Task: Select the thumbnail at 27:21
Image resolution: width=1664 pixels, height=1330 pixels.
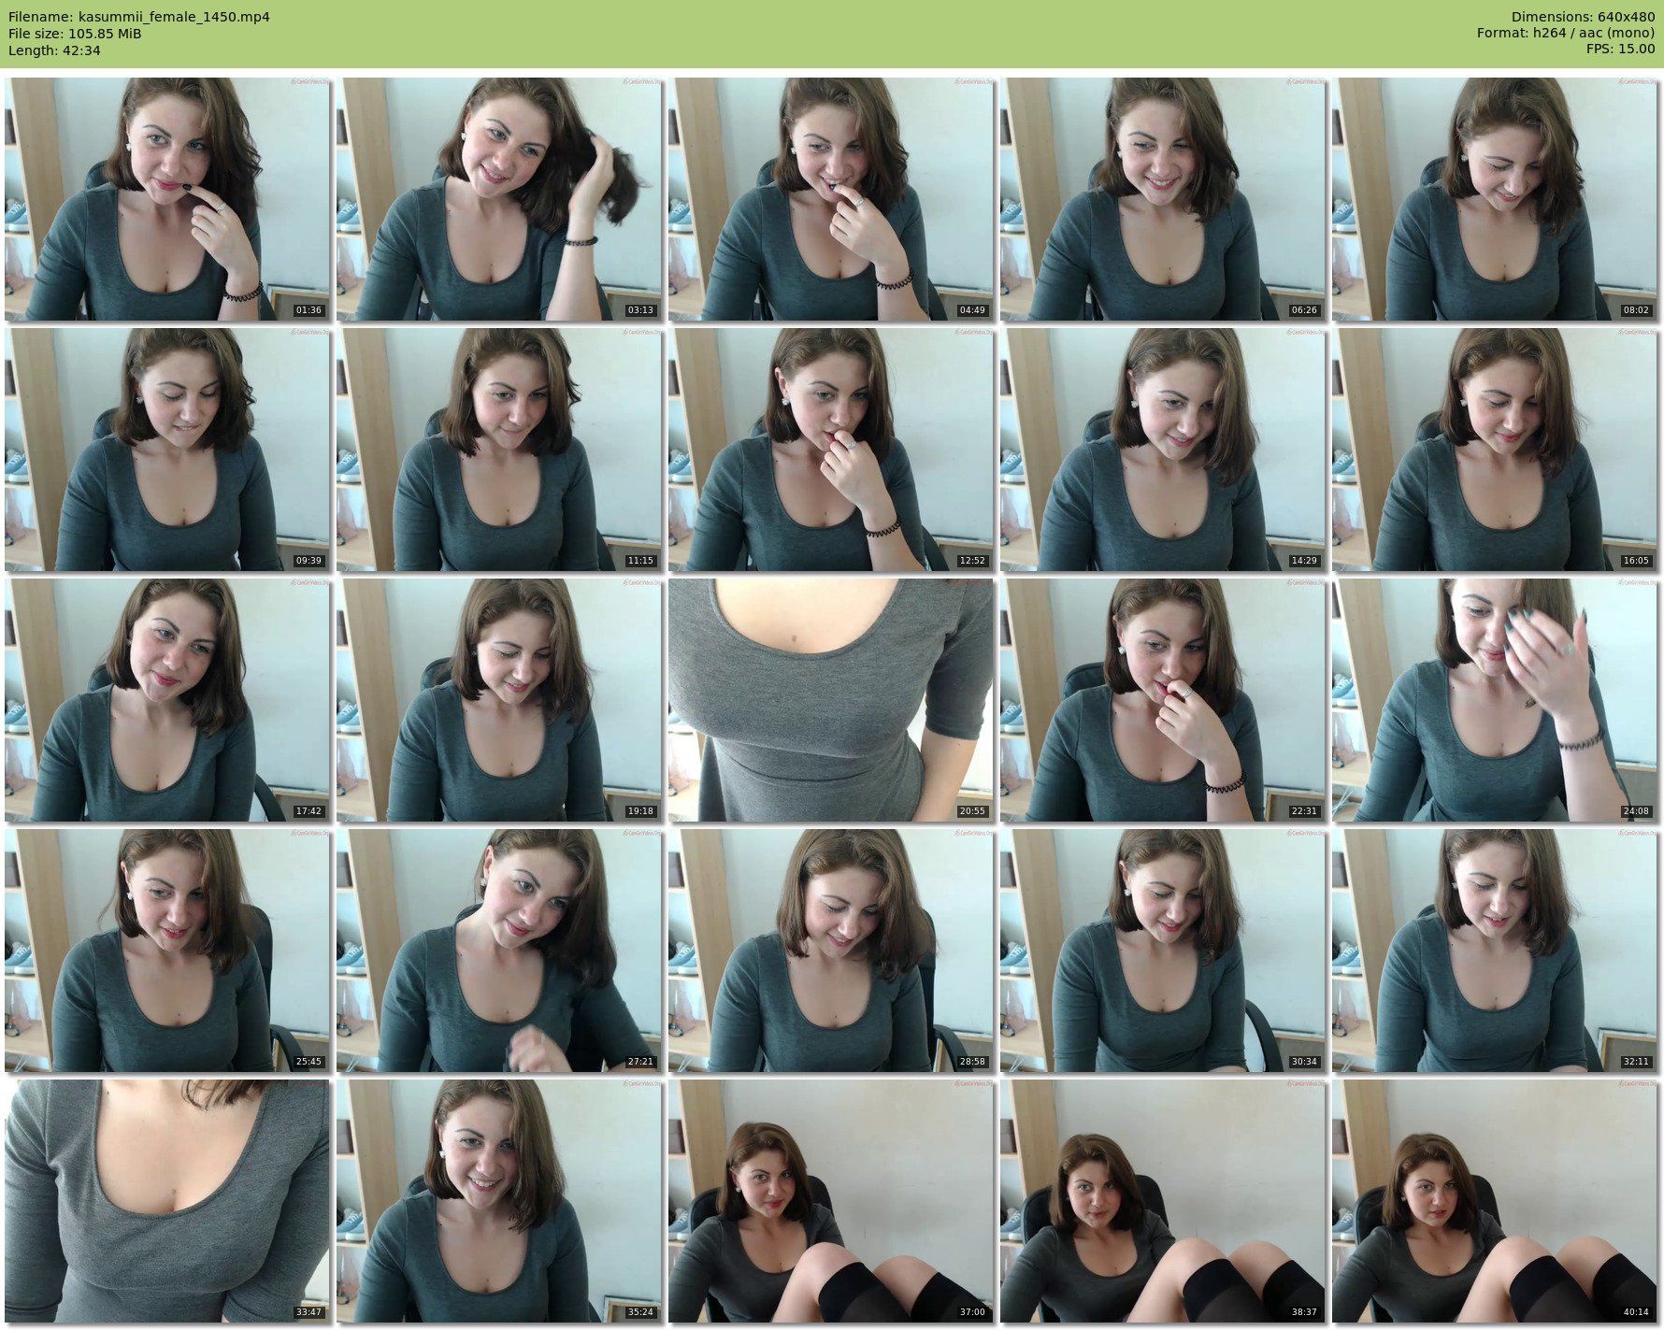Action: tap(498, 951)
